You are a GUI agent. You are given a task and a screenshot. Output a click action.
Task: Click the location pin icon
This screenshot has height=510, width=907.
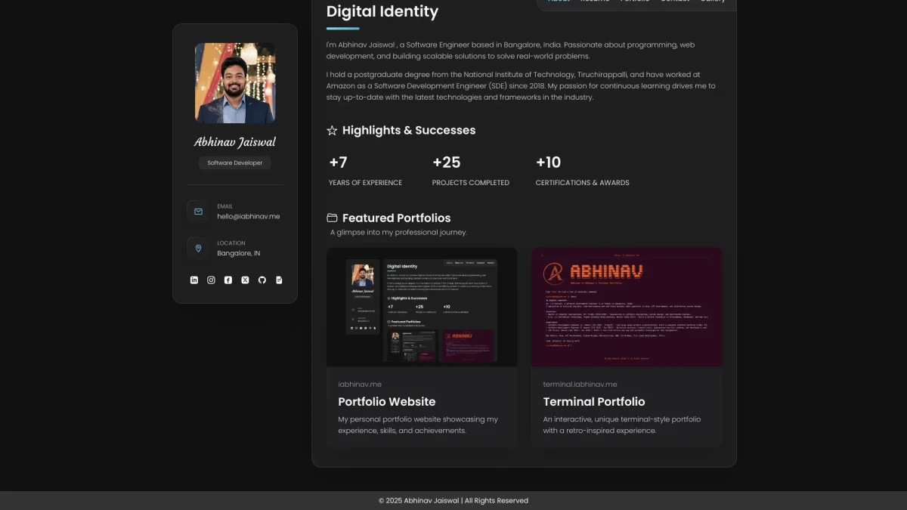point(197,248)
